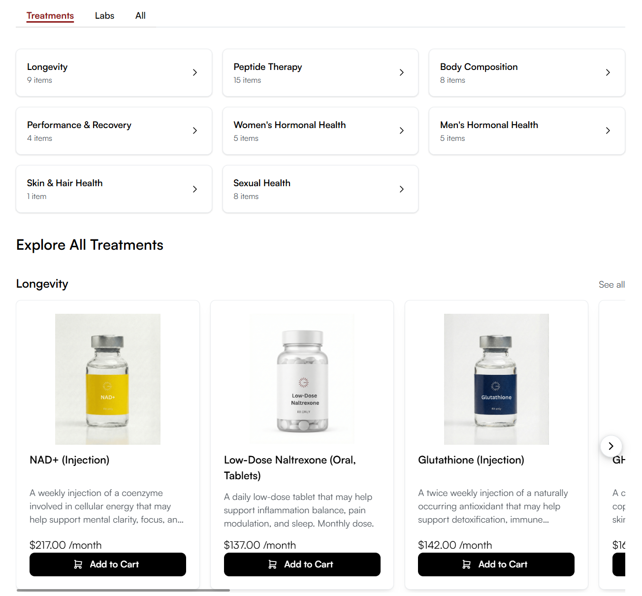This screenshot has width=642, height=596.
Task: Click the cart icon under Low-Dose Naltrexone
Action: 272,564
